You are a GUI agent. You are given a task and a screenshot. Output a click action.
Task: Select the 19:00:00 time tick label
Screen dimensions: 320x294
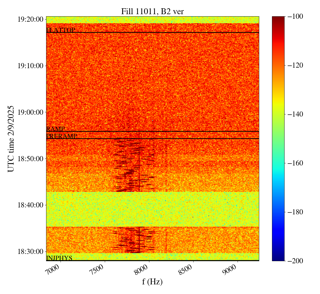coord(30,112)
